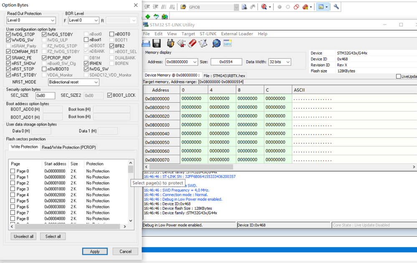Click the floppy disk save icon in ST-LINK

click(157, 43)
